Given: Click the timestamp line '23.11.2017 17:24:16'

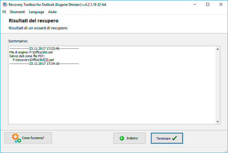Looking at the screenshot, I should pos(44,64).
